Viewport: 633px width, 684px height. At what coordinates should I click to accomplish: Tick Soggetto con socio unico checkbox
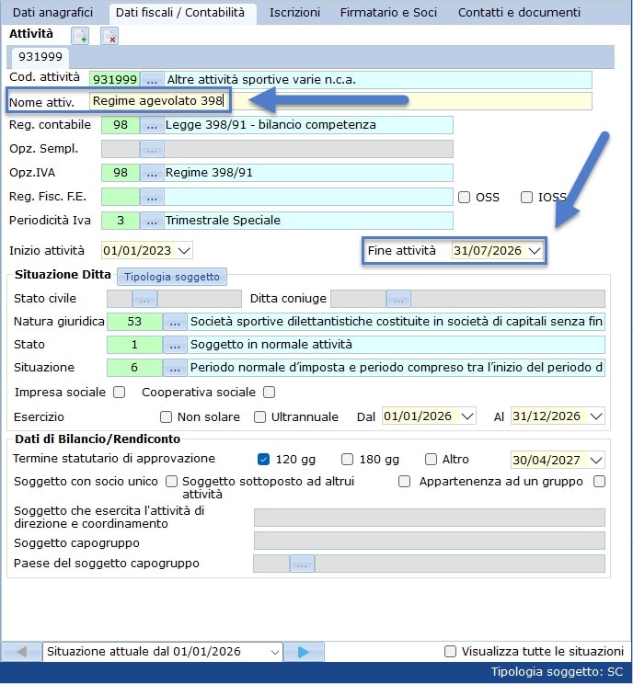click(x=171, y=482)
